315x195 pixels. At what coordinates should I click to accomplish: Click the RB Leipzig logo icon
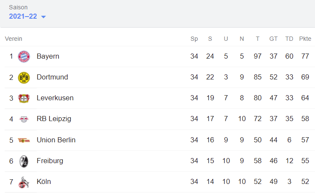24,119
